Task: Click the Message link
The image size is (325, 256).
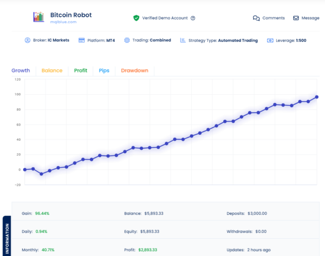Action: pyautogui.click(x=310, y=18)
